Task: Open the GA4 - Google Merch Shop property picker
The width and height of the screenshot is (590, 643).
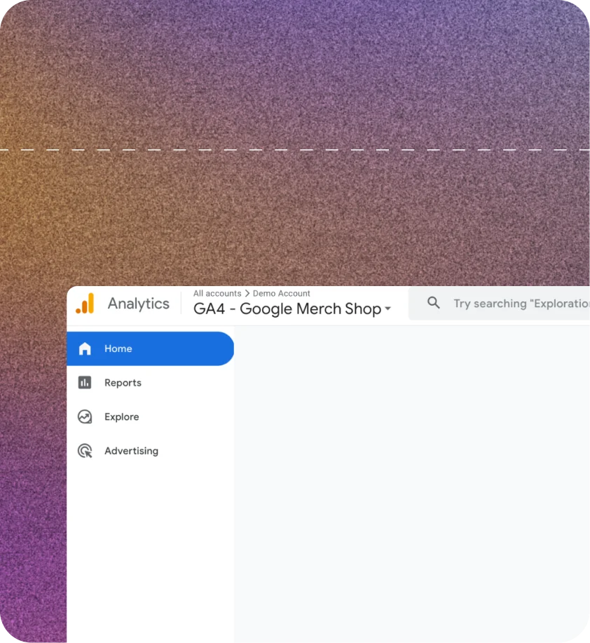Action: (x=287, y=309)
